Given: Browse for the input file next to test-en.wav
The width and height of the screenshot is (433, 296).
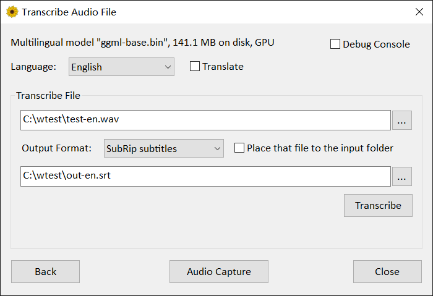Looking at the screenshot, I should click(x=402, y=121).
